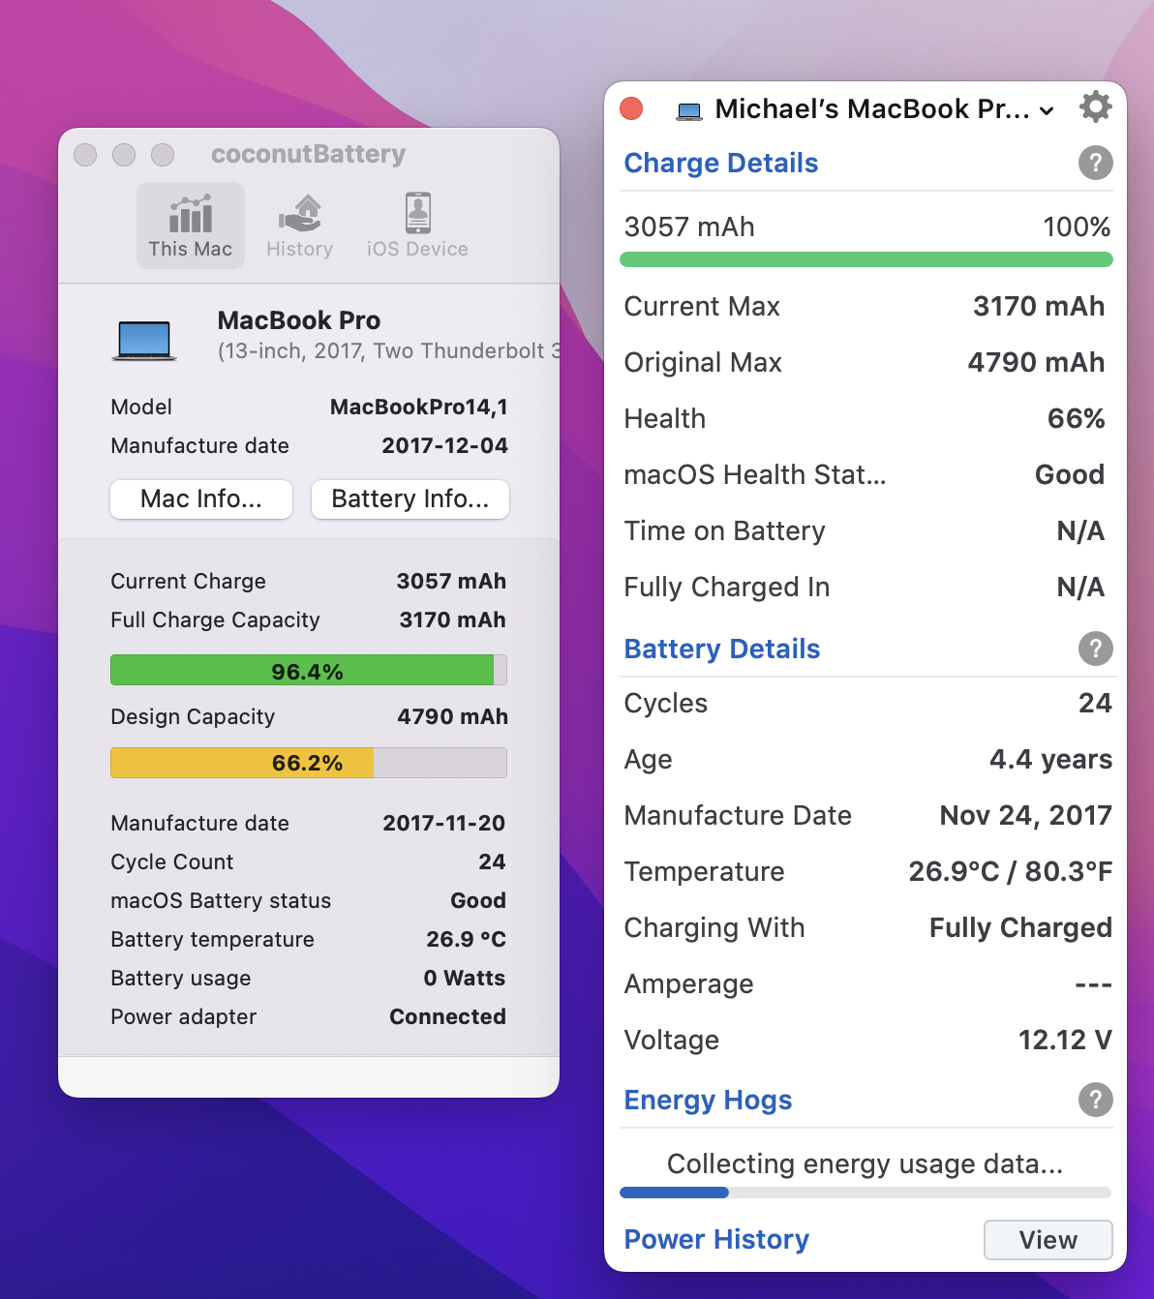Click the macOS Health Stat... row label
Viewport: 1154px width, 1299px height.
(x=755, y=474)
